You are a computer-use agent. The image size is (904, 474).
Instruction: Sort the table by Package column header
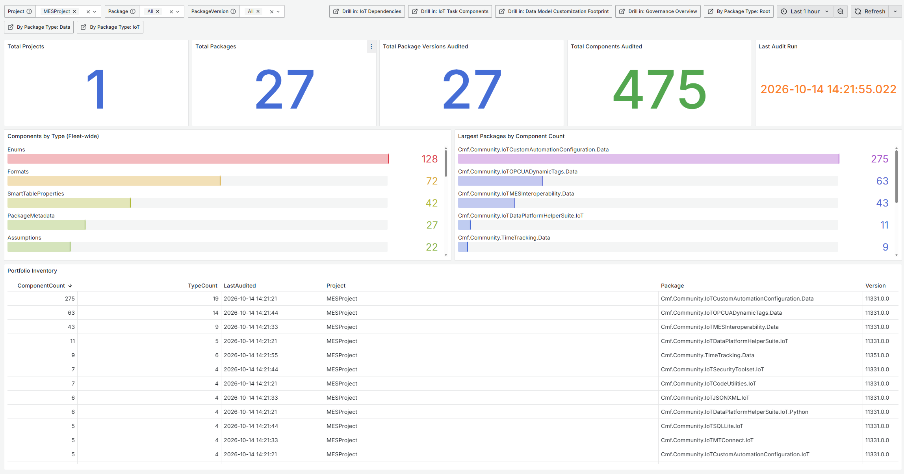pyautogui.click(x=672, y=286)
